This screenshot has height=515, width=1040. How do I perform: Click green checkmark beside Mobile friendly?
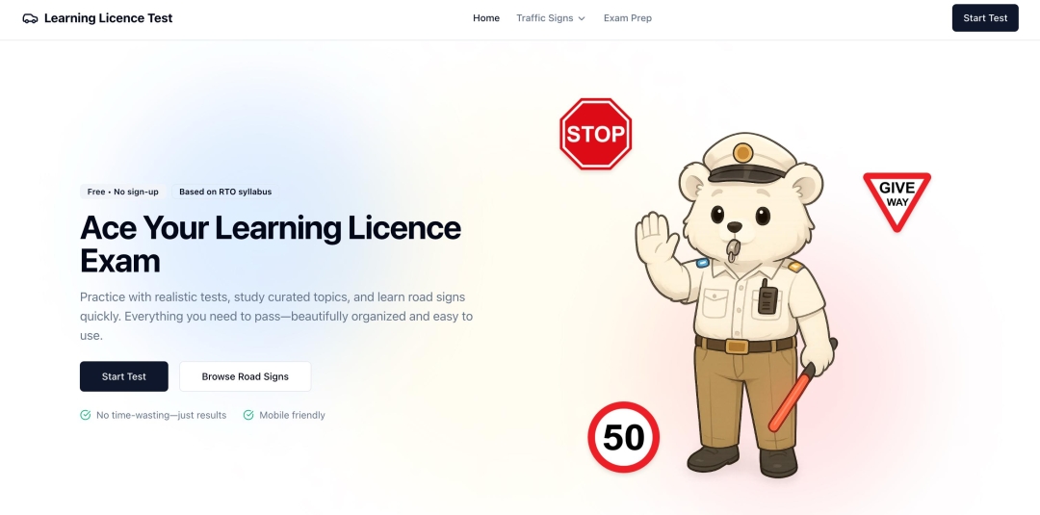click(248, 416)
